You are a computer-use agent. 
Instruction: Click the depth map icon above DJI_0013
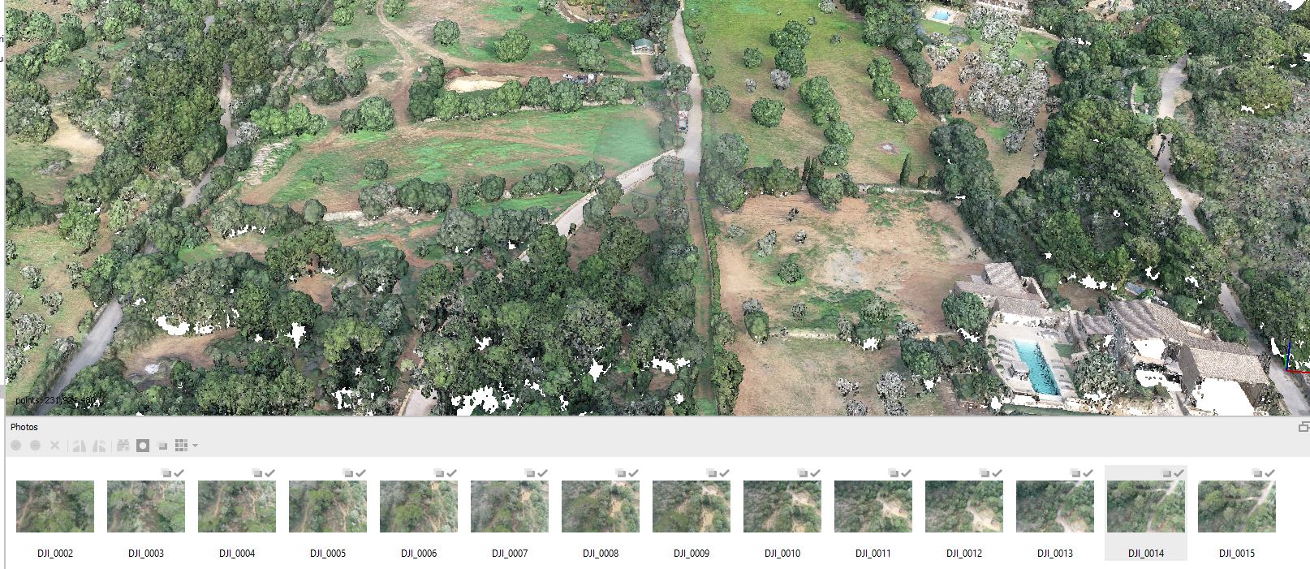pos(1075,472)
